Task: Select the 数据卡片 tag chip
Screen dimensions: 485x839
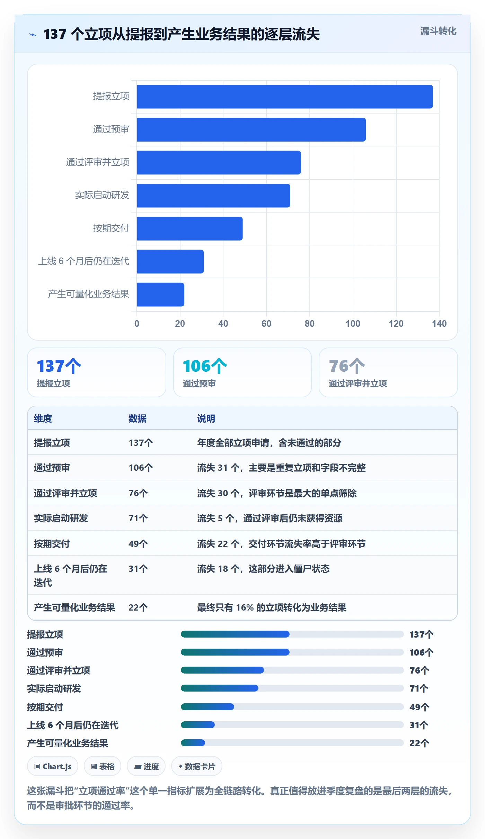Action: pos(197,766)
